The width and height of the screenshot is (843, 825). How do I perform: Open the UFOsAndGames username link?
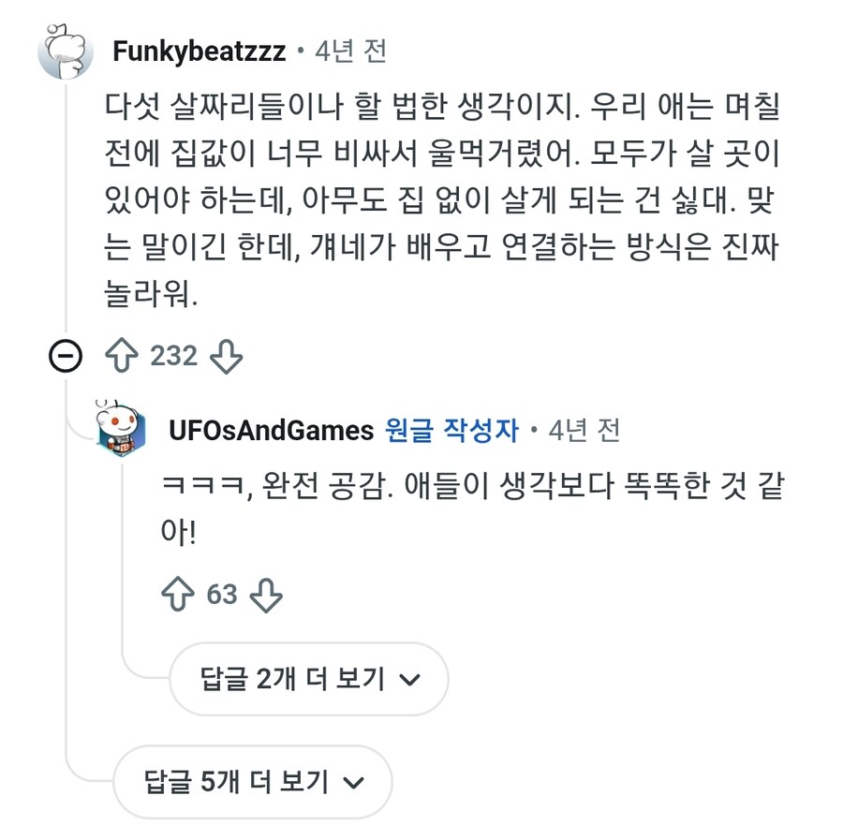[x=271, y=430]
